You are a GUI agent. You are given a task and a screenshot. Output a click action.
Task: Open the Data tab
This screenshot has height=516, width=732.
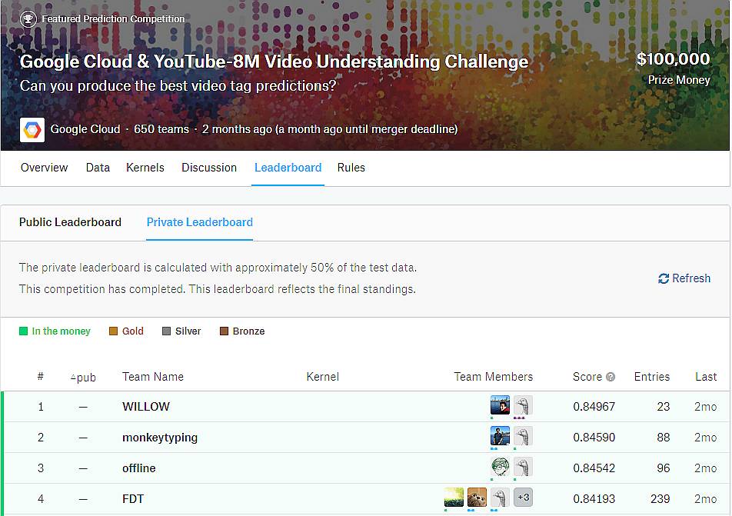coord(98,168)
